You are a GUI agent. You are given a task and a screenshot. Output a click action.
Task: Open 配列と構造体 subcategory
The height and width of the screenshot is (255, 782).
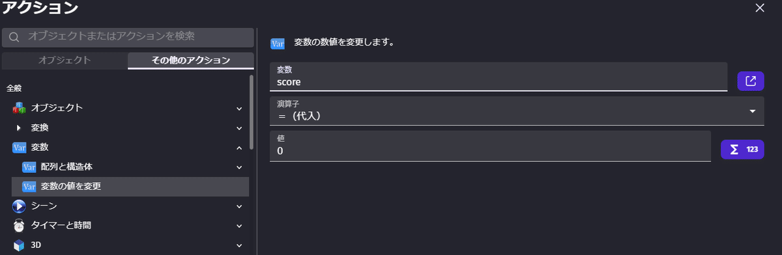pos(130,167)
